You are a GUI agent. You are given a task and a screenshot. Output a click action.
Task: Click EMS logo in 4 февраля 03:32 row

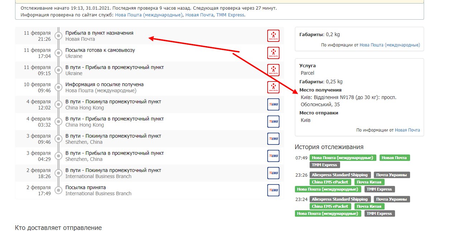(x=273, y=122)
